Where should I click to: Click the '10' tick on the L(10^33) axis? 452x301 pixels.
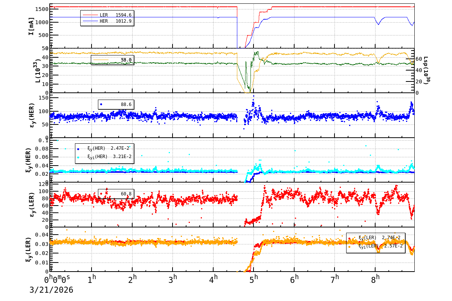click(x=45, y=84)
